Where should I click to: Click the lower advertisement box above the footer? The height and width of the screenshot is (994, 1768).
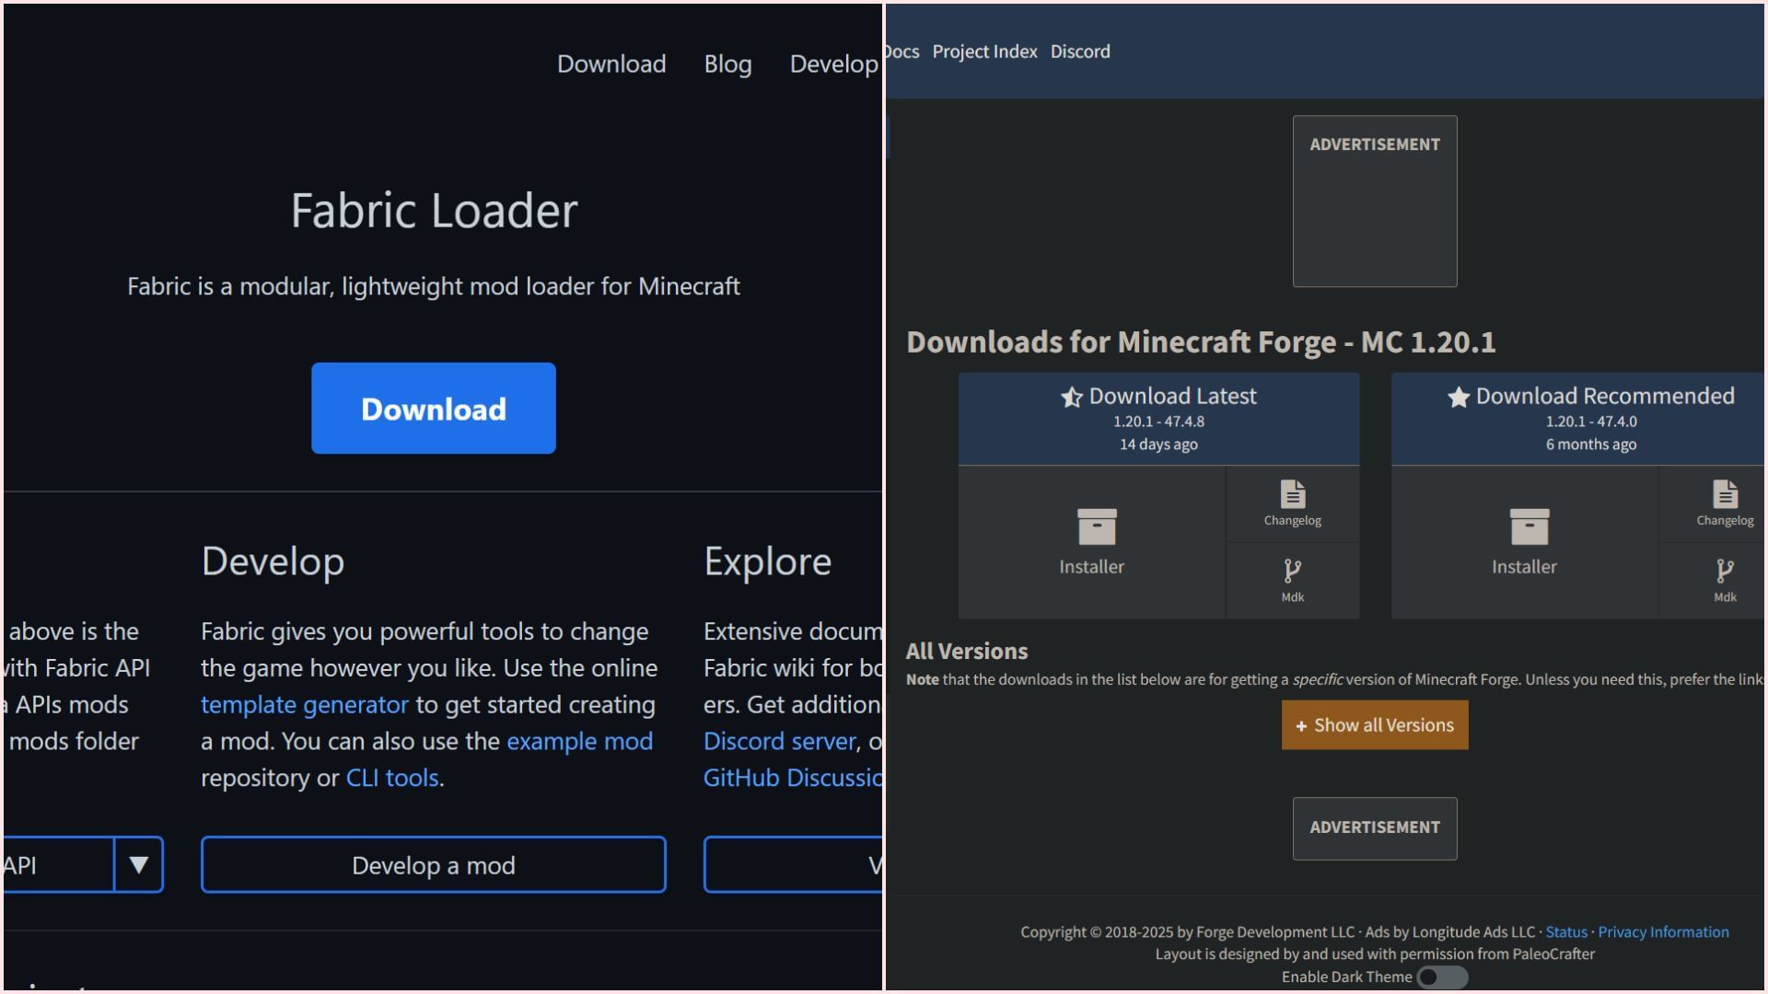tap(1375, 828)
